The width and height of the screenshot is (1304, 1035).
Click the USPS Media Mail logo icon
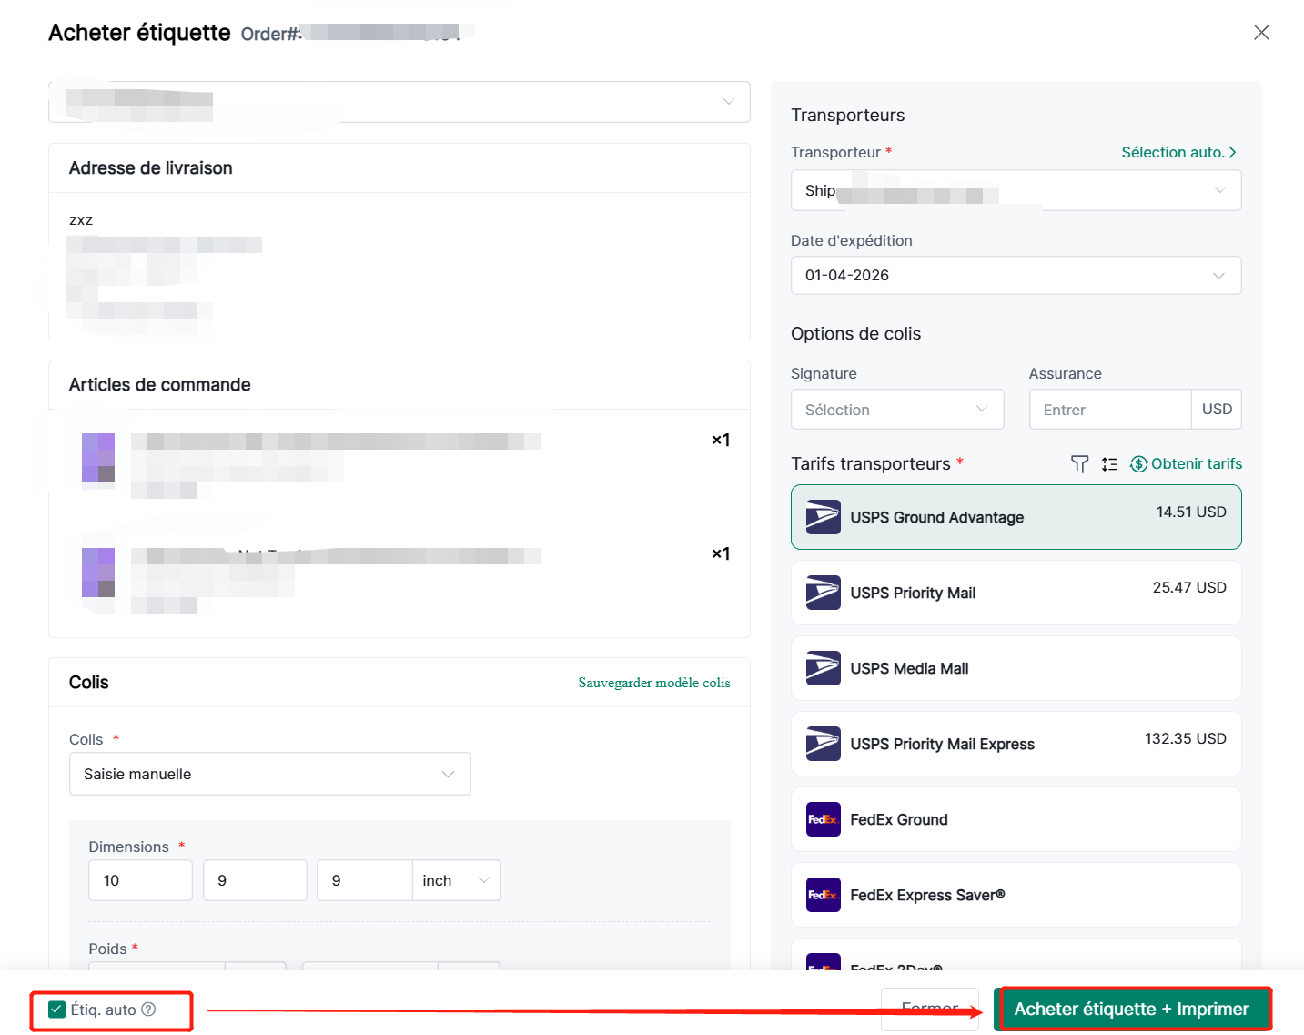pyautogui.click(x=823, y=668)
